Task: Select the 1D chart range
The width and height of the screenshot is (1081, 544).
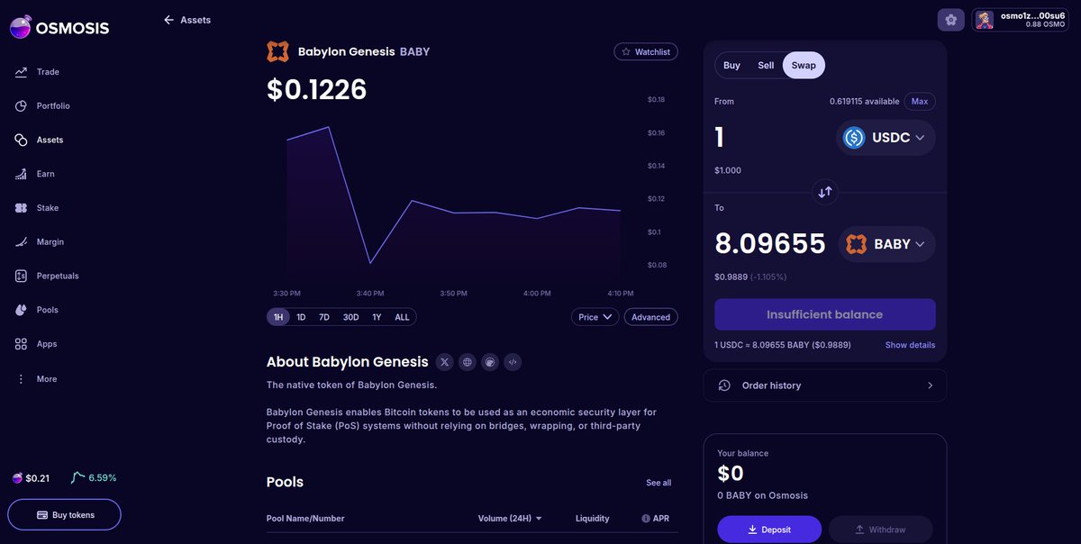Action: click(x=301, y=317)
